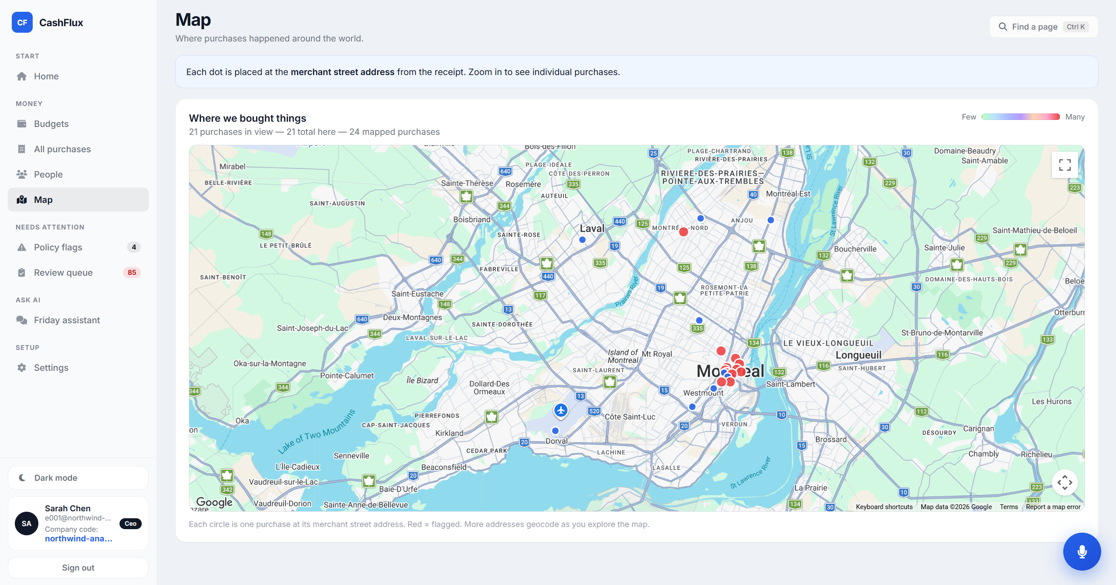Activate the blue microphone voice button
This screenshot has width=1116, height=585.
(x=1082, y=551)
